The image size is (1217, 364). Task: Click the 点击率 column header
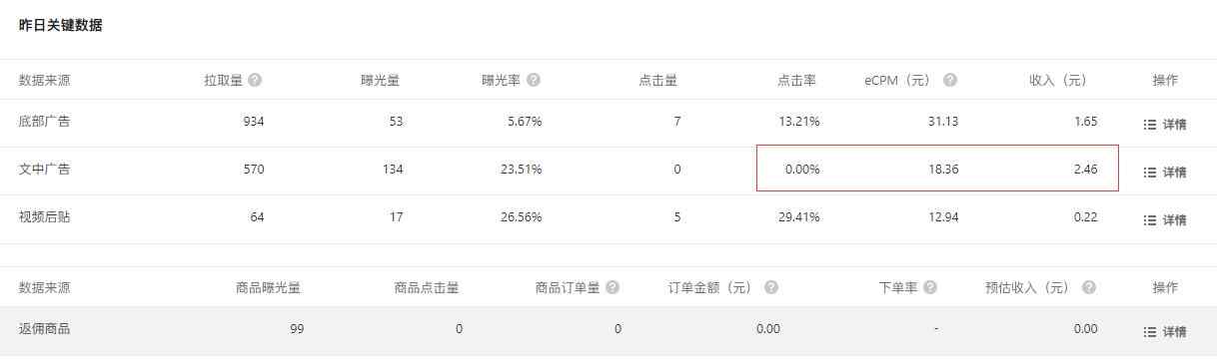797,80
